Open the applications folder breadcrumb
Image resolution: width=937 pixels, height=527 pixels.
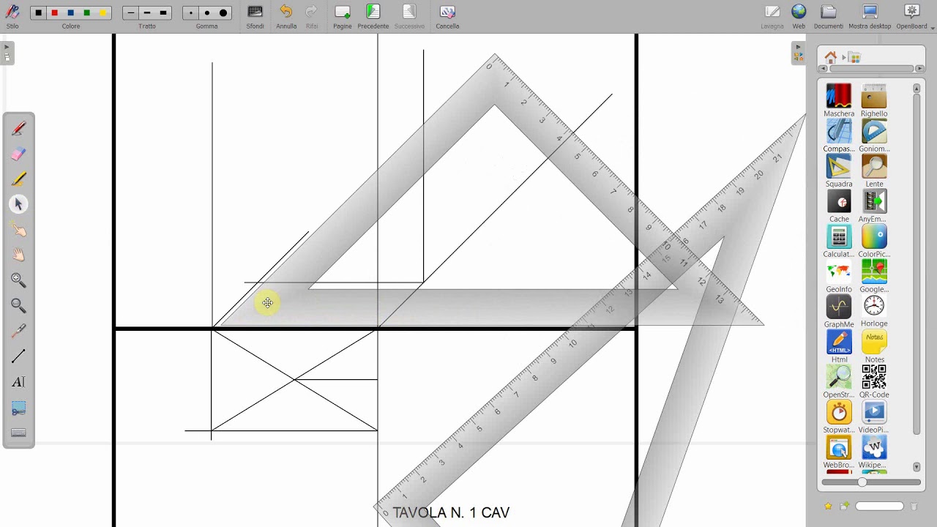(x=855, y=57)
